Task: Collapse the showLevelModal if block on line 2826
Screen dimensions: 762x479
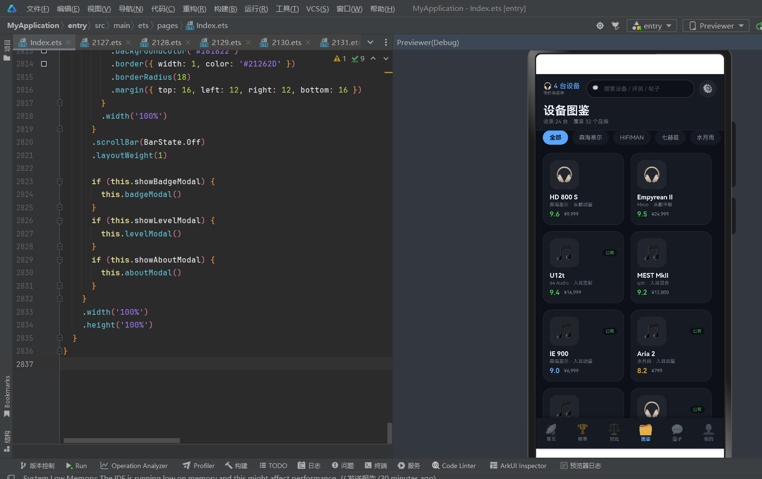Action: click(x=60, y=220)
